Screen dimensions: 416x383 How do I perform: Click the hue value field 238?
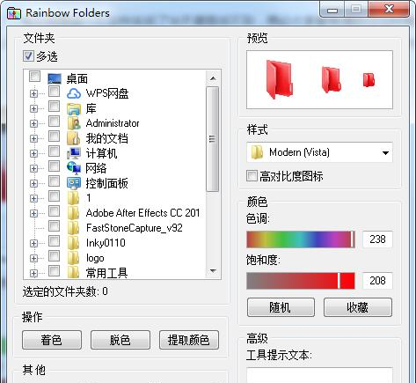377,239
